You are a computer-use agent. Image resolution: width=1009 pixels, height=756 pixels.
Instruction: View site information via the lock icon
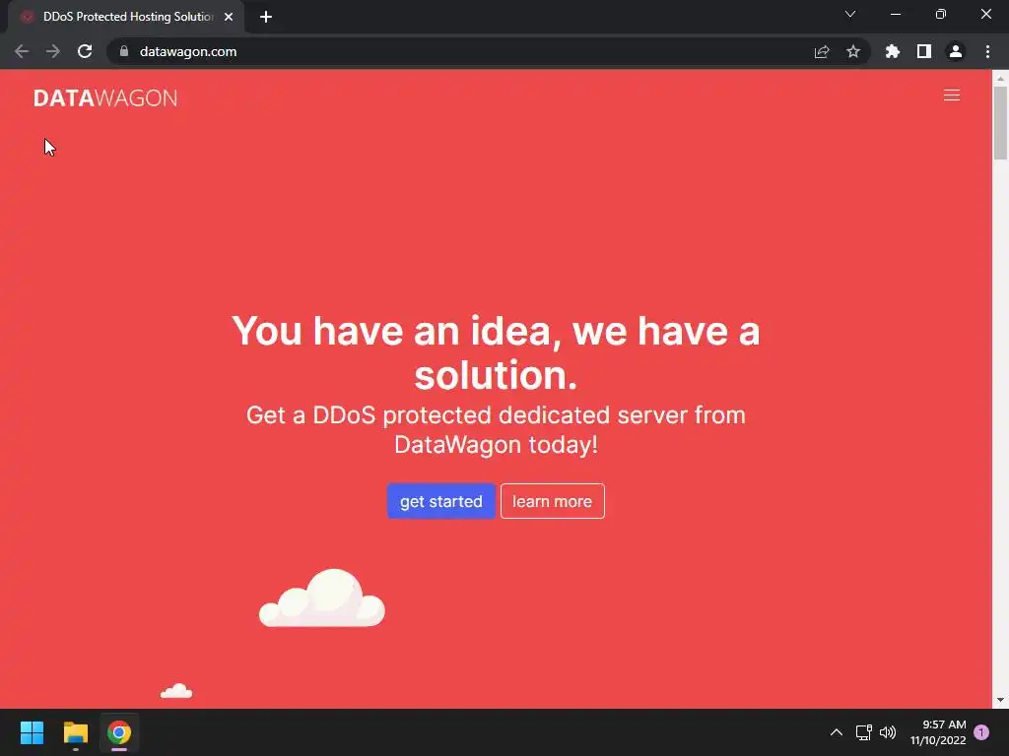pos(124,51)
